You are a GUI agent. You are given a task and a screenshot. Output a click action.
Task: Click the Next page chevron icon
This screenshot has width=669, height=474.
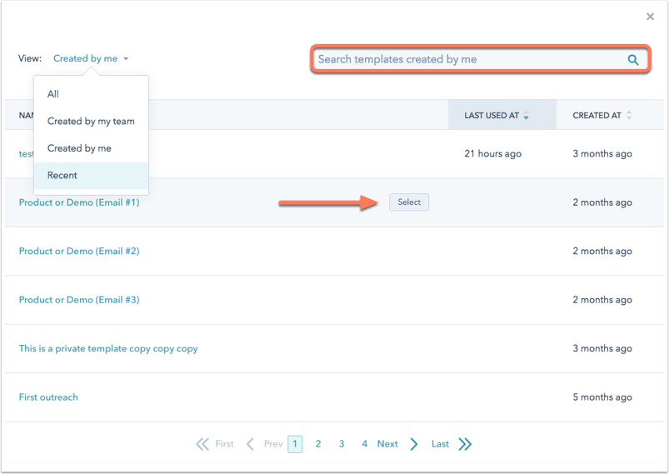point(413,444)
